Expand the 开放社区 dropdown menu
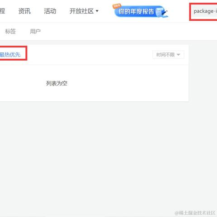The height and width of the screenshot is (217, 217). click(x=84, y=11)
